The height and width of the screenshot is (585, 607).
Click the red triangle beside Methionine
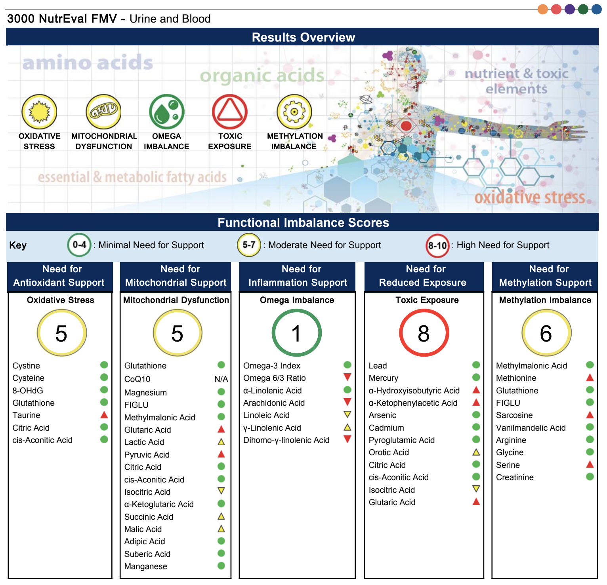pos(590,377)
